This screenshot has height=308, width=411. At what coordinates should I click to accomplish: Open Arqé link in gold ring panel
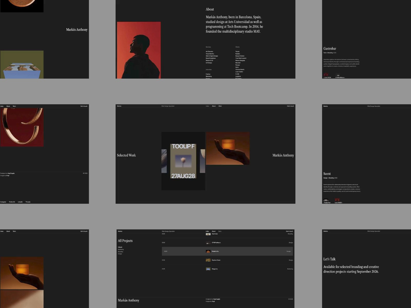pos(8,176)
